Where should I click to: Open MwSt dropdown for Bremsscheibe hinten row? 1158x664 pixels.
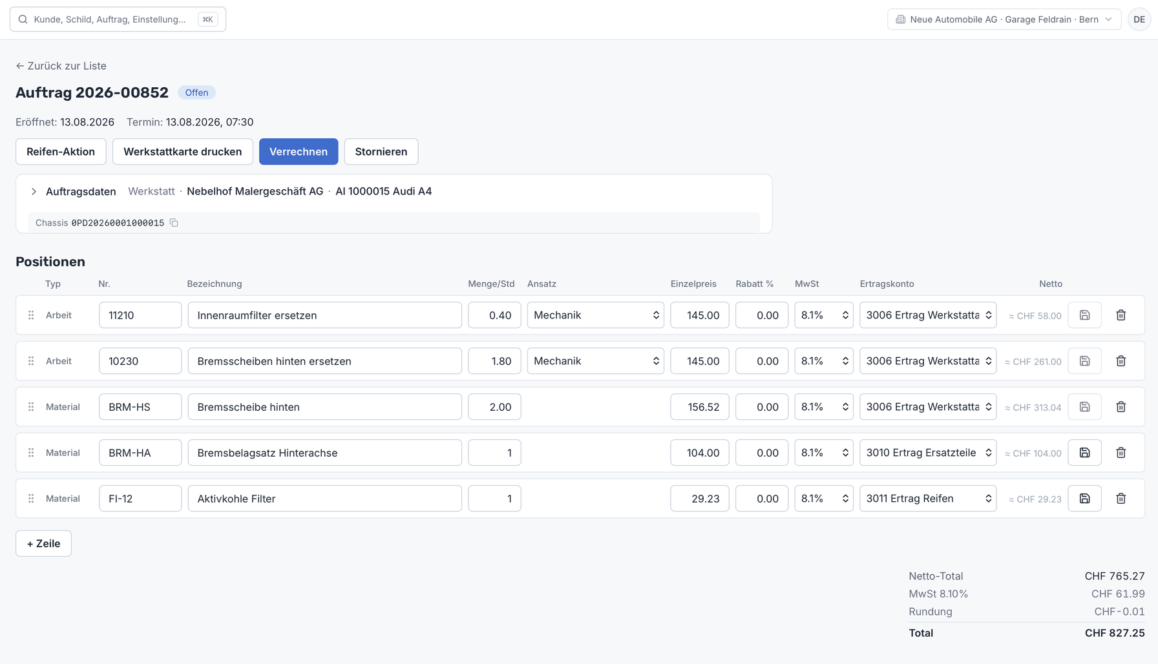click(x=824, y=407)
